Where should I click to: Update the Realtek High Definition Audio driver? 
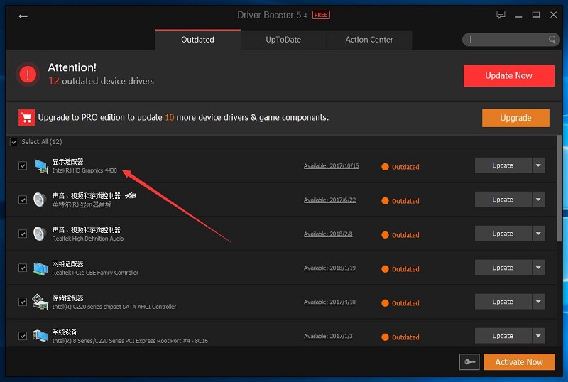point(503,234)
